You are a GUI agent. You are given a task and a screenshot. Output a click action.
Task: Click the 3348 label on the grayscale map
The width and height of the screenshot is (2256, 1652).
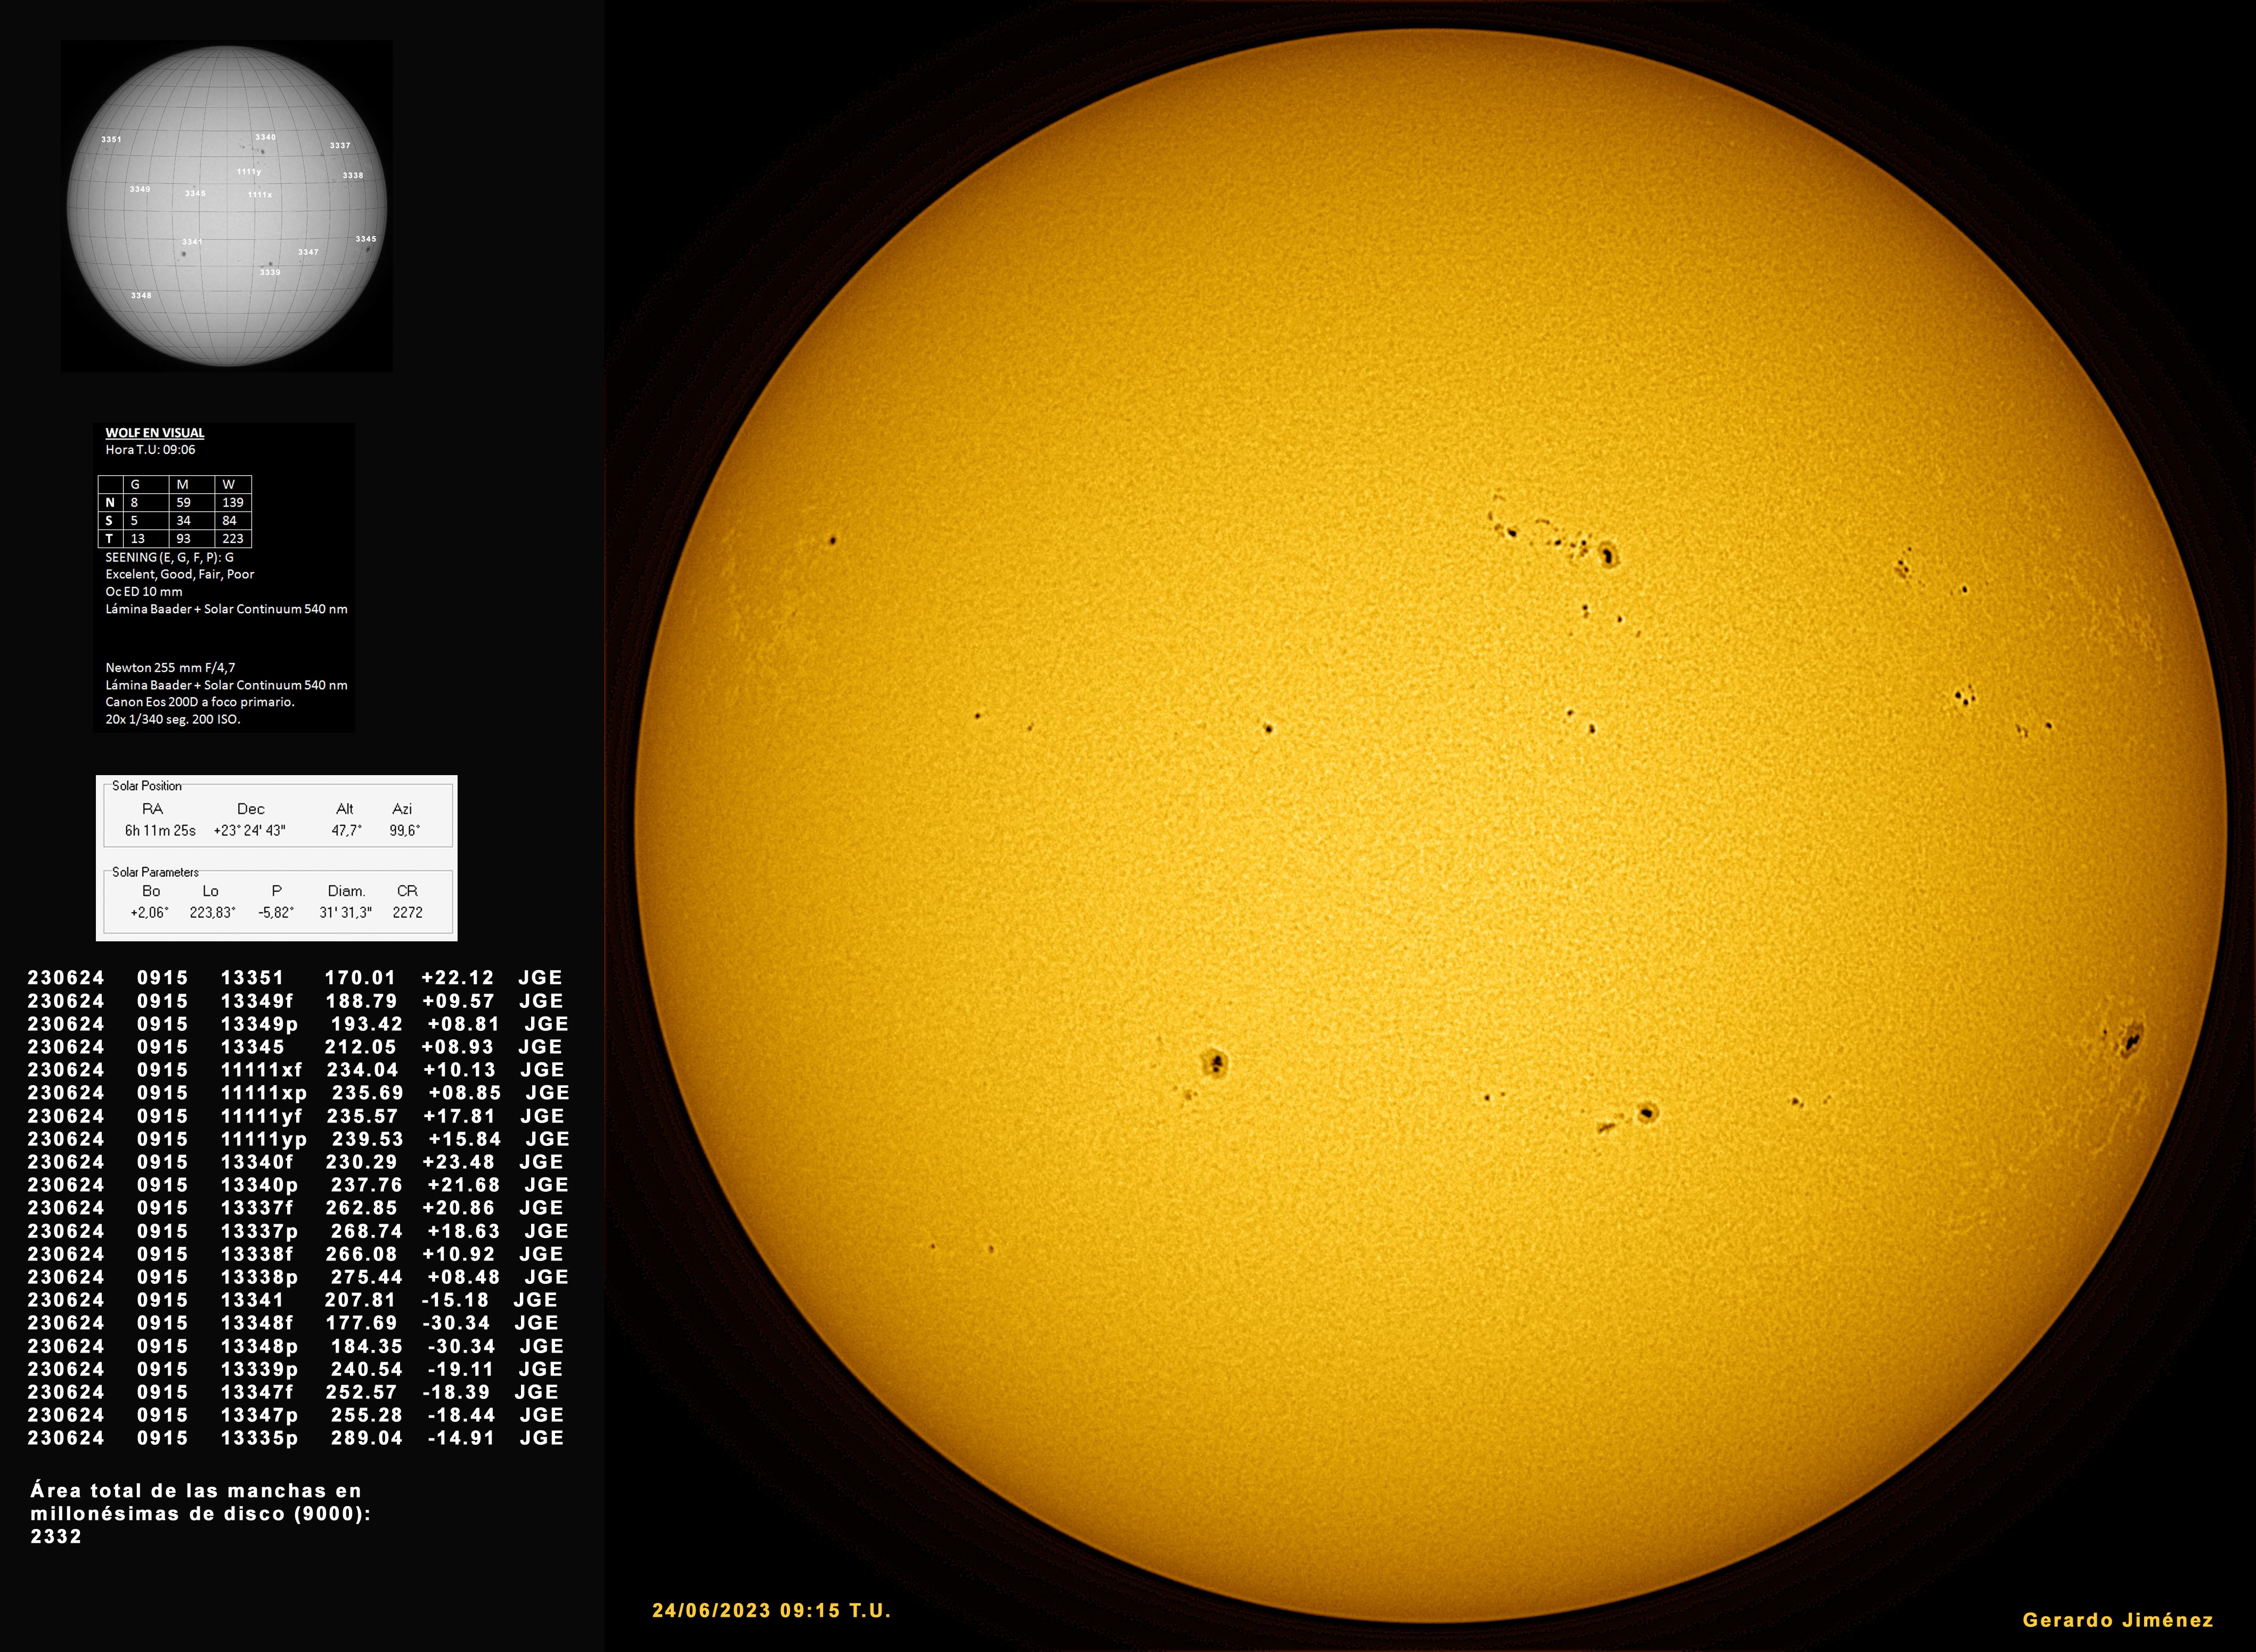[x=141, y=296]
